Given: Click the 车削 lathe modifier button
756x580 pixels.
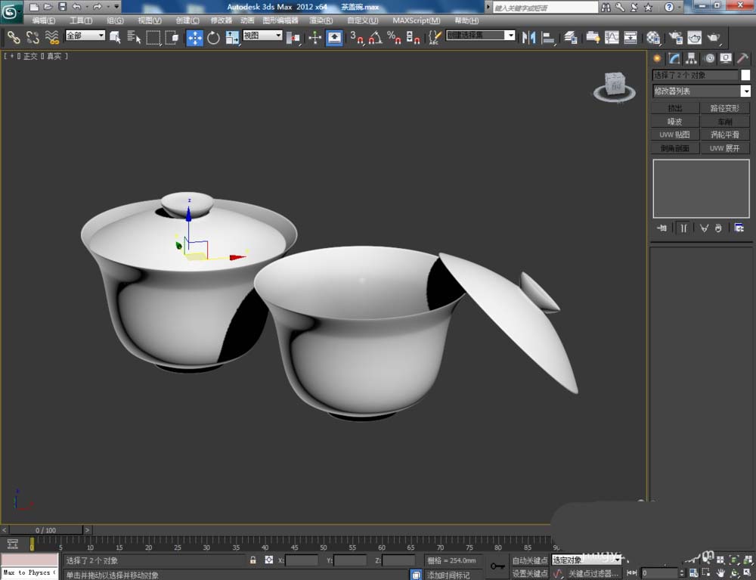Looking at the screenshot, I should 725,122.
